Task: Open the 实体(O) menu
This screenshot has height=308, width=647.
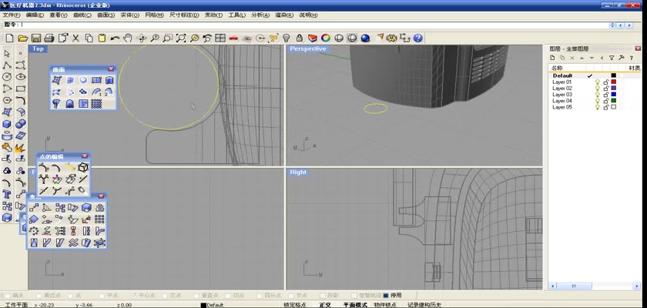Action: pos(129,15)
